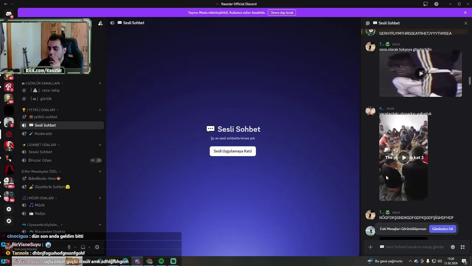This screenshot has width=472, height=266.
Task: Toggle microphone mute in user panel
Action: (69, 247)
